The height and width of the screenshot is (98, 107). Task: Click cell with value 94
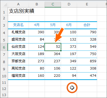(69, 76)
